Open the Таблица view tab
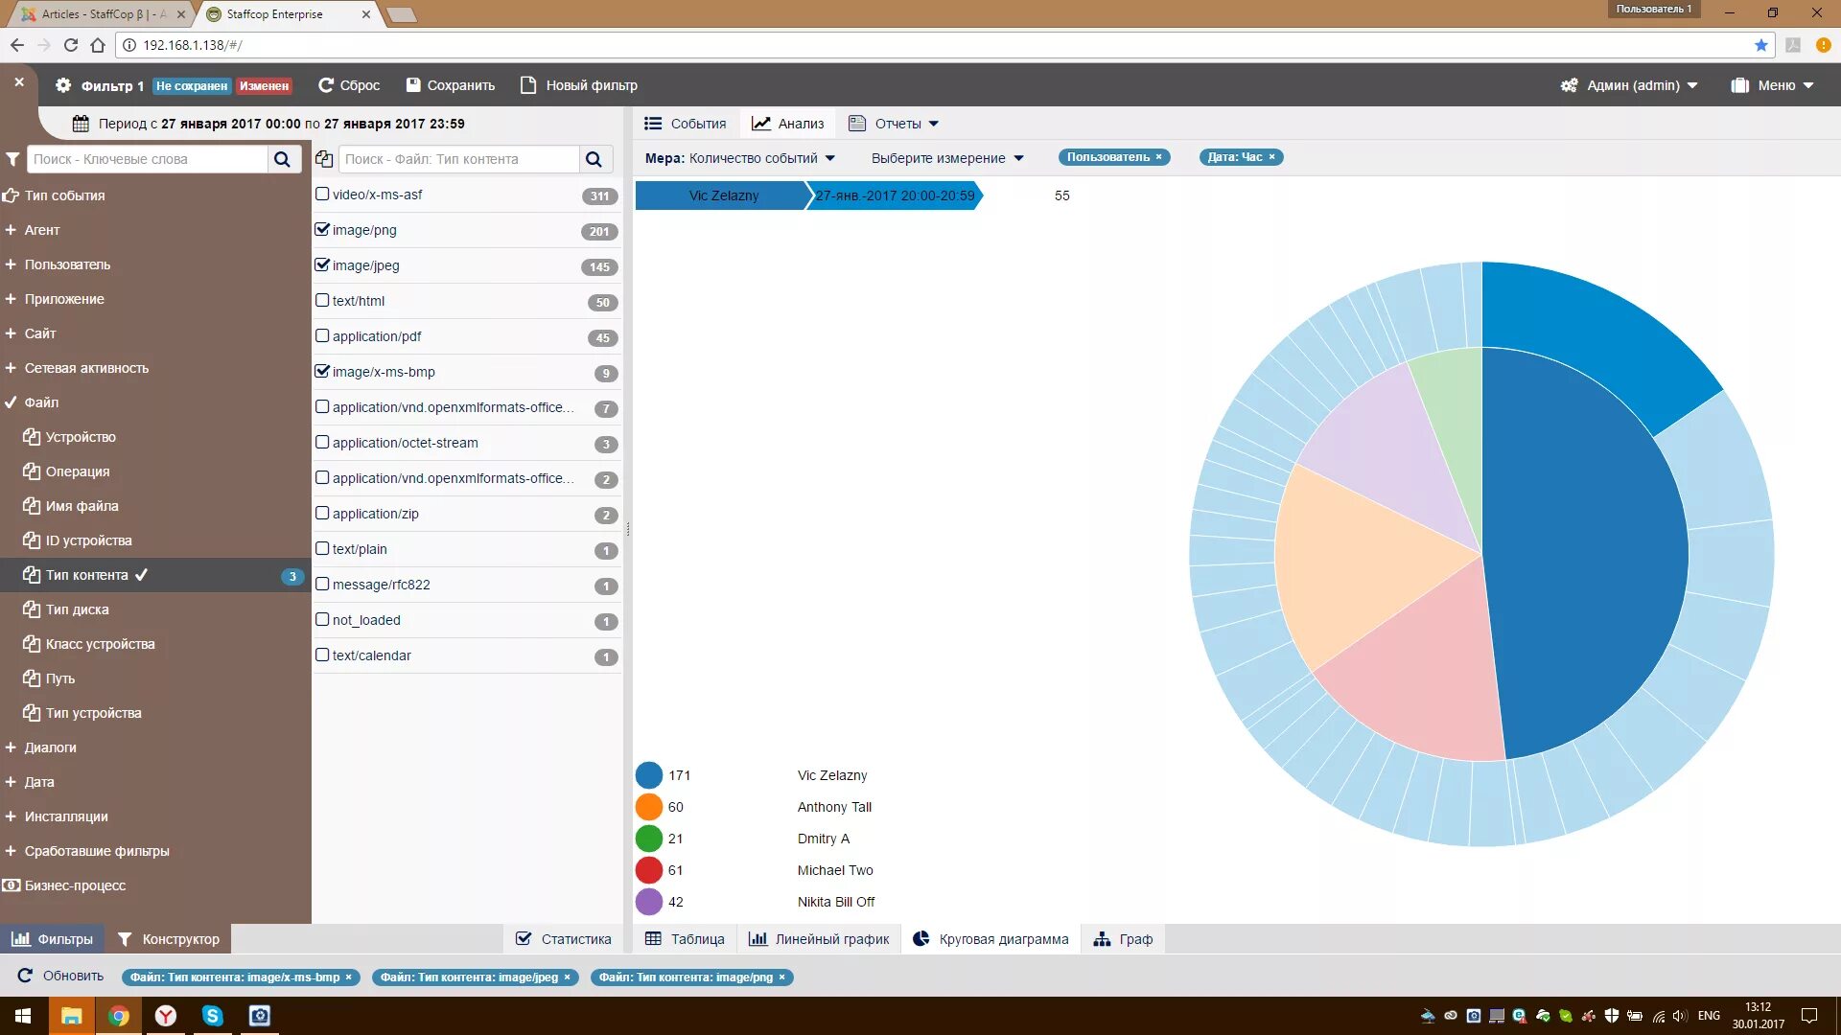The image size is (1841, 1035). (685, 939)
